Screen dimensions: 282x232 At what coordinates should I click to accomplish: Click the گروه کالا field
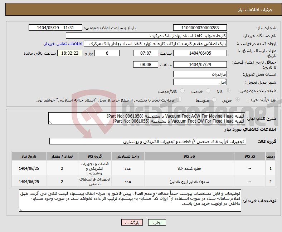(x=147, y=142)
